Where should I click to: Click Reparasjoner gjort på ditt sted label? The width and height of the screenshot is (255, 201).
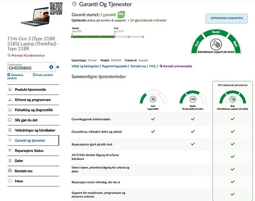(92, 144)
